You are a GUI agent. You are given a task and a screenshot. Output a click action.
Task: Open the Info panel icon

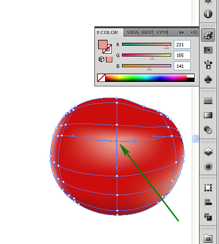tap(208, 14)
